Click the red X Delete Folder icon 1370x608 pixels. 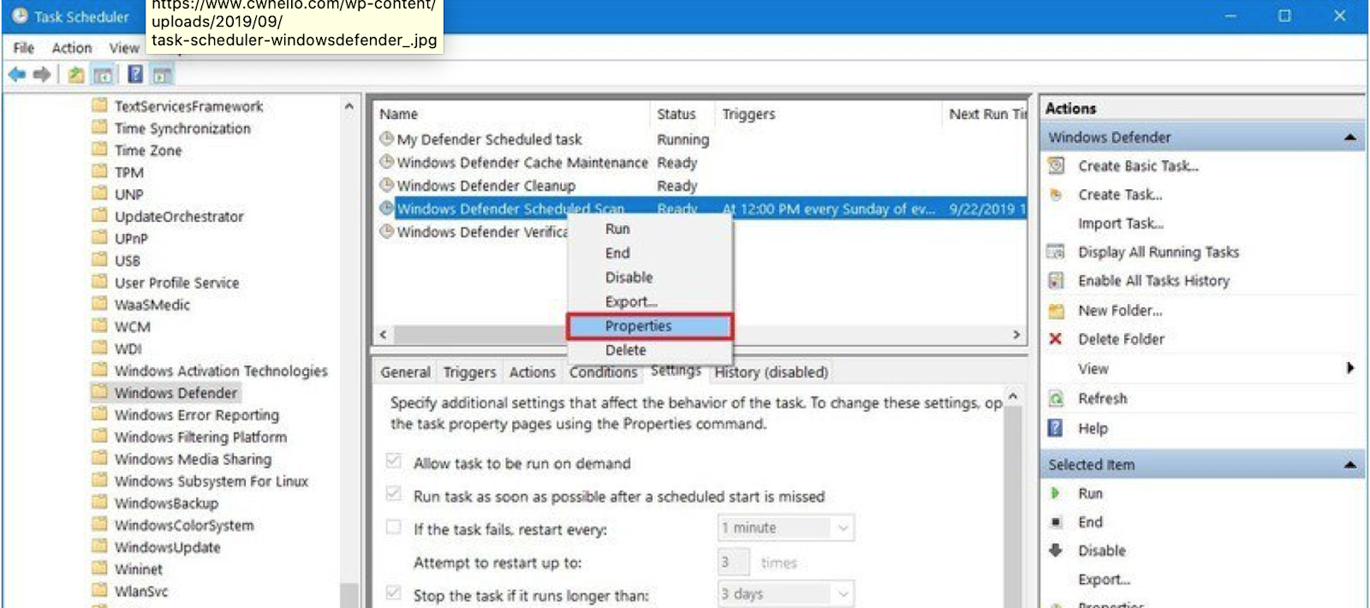click(1056, 339)
